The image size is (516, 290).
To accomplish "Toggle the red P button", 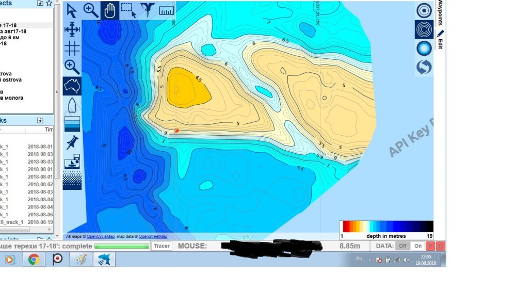I will pyautogui.click(x=430, y=246).
